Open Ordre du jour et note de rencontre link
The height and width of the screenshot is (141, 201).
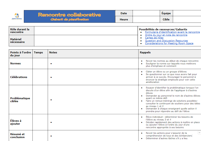click(x=166, y=35)
